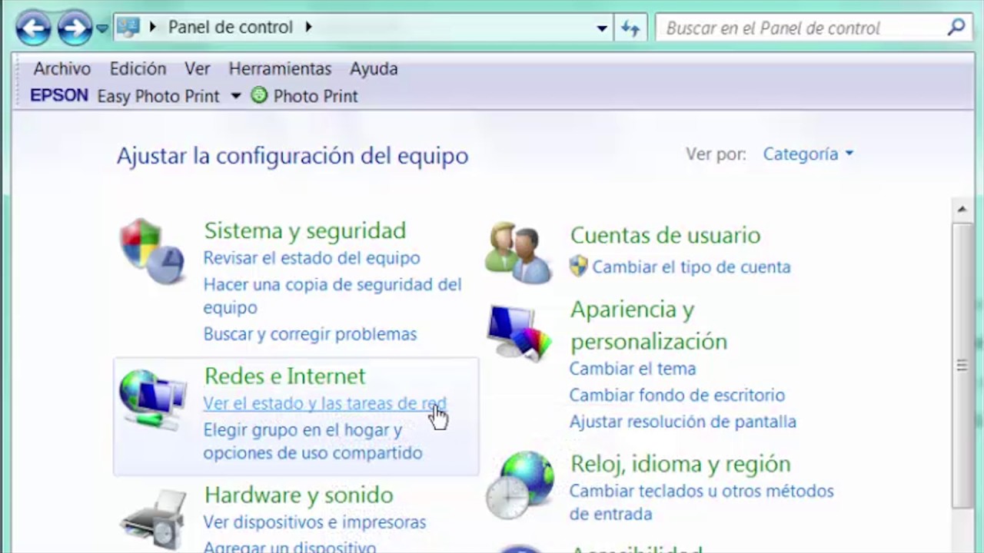This screenshot has height=553, width=984.
Task: Click the Sistema y seguridad shield icon
Action: (151, 250)
